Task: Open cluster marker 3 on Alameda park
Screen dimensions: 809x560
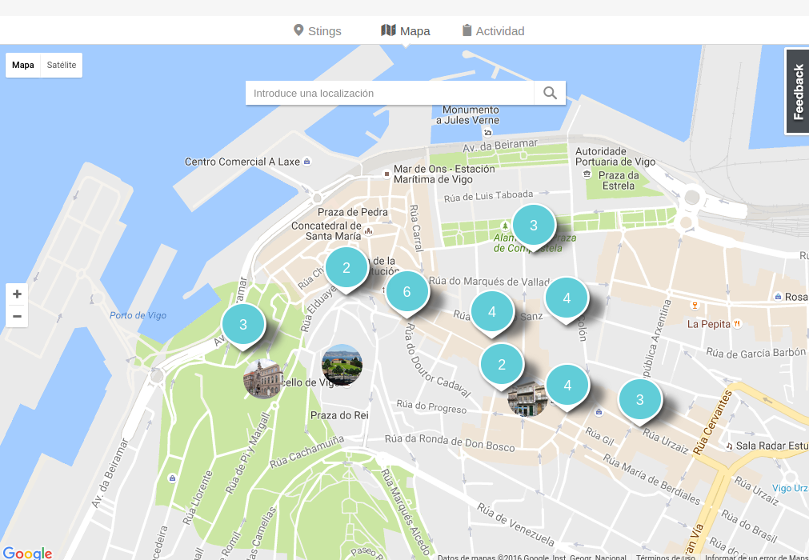Action: [534, 226]
